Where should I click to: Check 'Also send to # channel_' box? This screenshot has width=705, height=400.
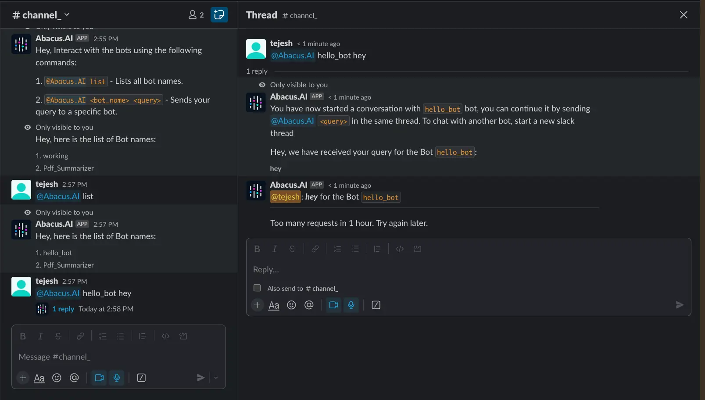click(x=258, y=288)
